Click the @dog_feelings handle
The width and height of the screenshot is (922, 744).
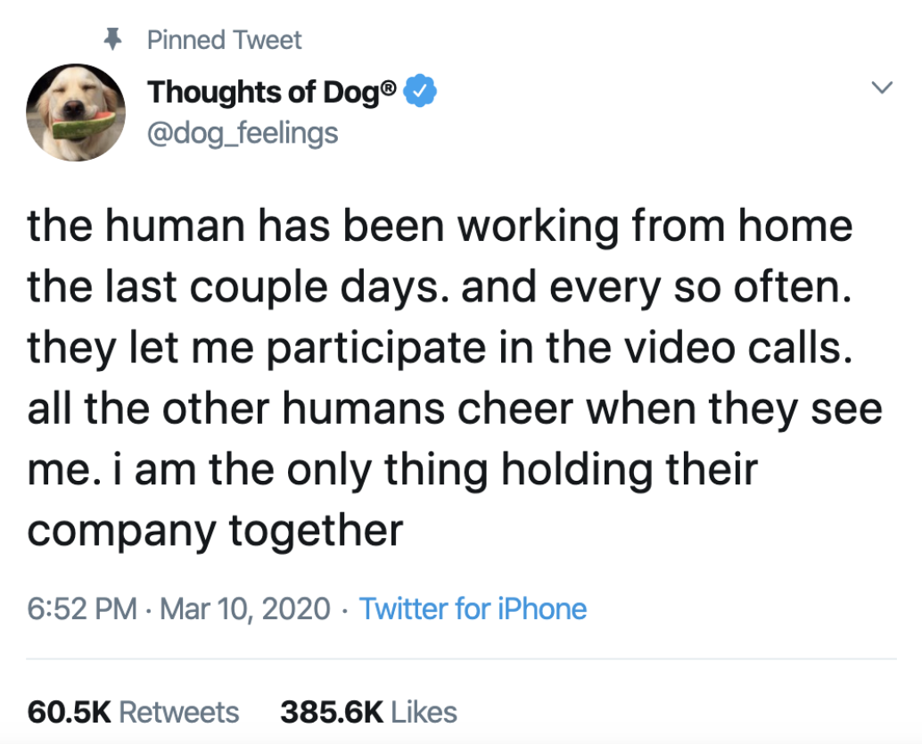click(243, 133)
